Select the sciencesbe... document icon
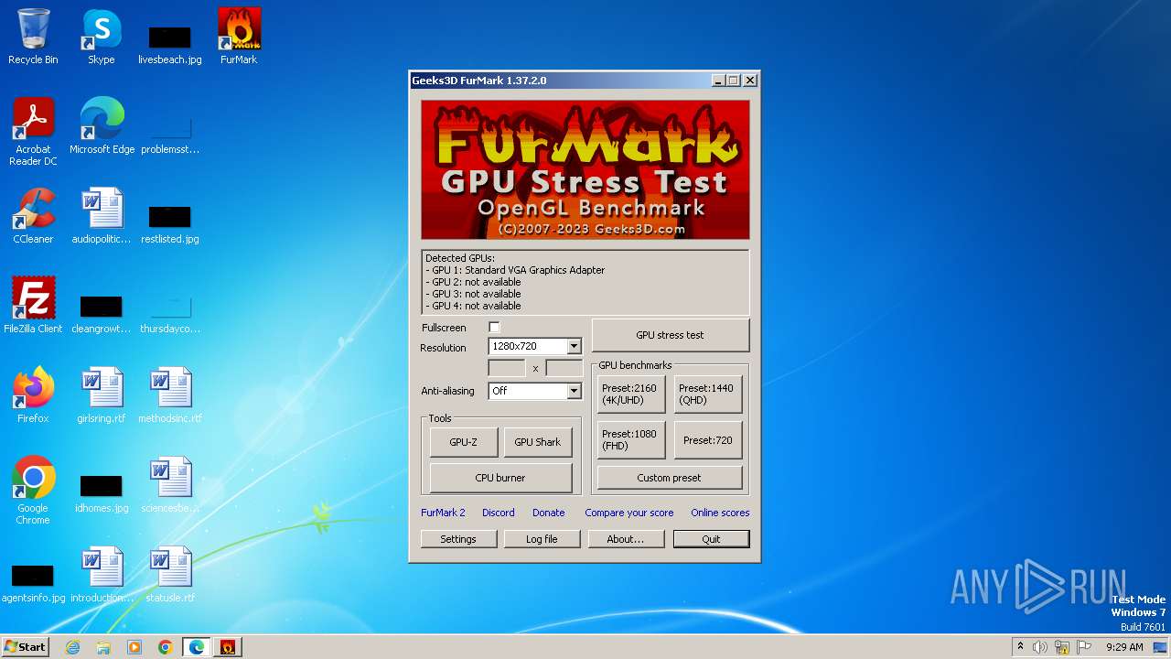This screenshot has width=1171, height=659. (170, 485)
